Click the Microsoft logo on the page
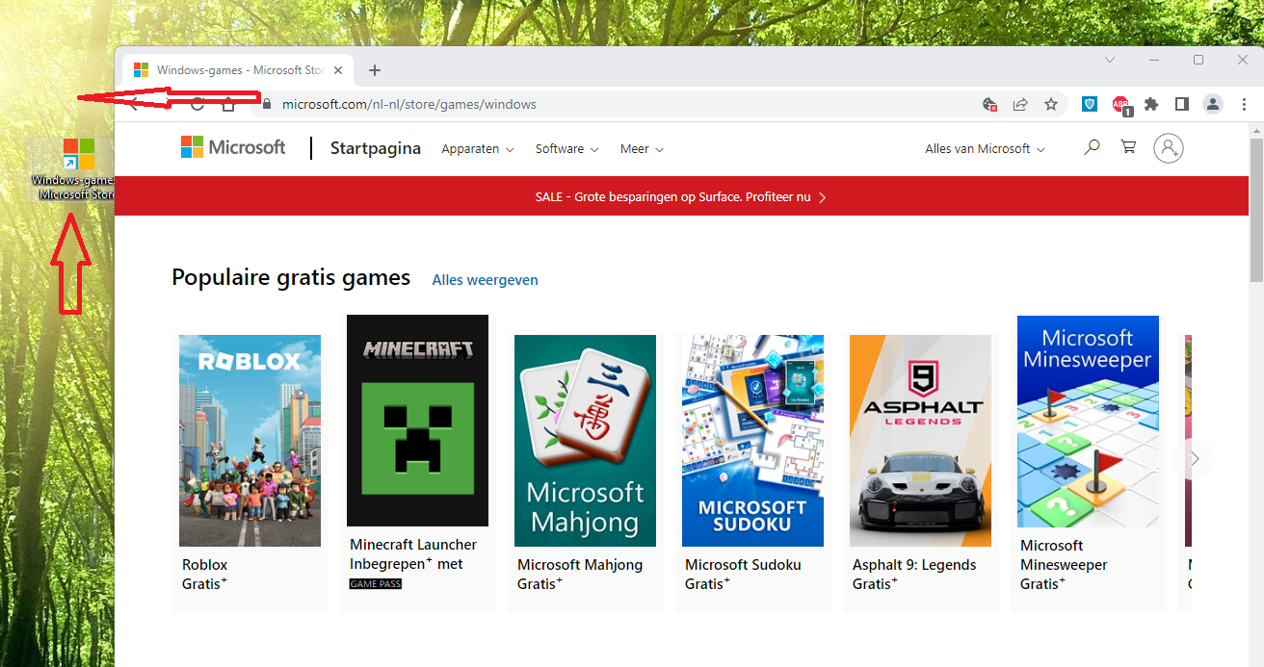 click(233, 147)
